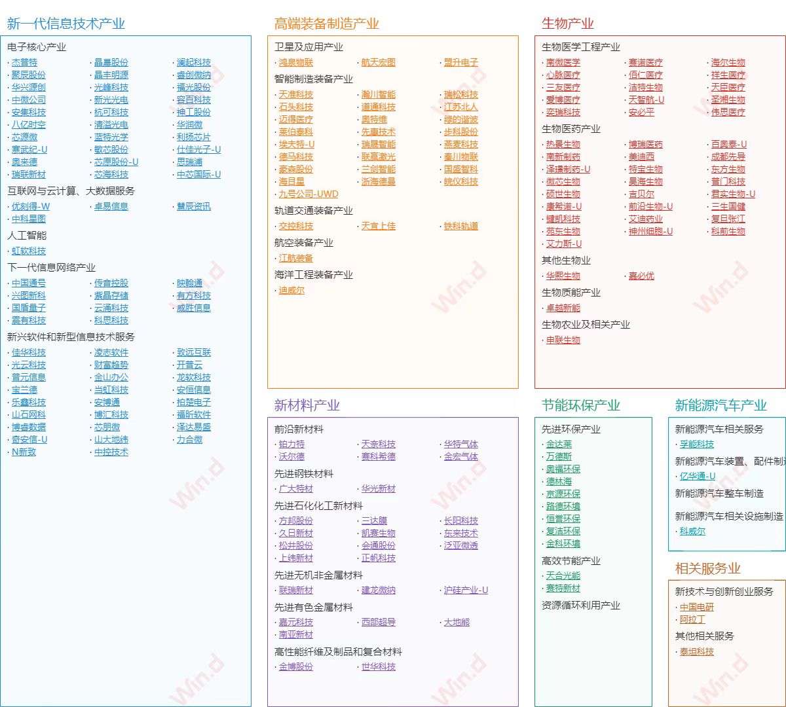The height and width of the screenshot is (707, 786).
Task: Click the 传音控股 link
Action: pos(111,283)
